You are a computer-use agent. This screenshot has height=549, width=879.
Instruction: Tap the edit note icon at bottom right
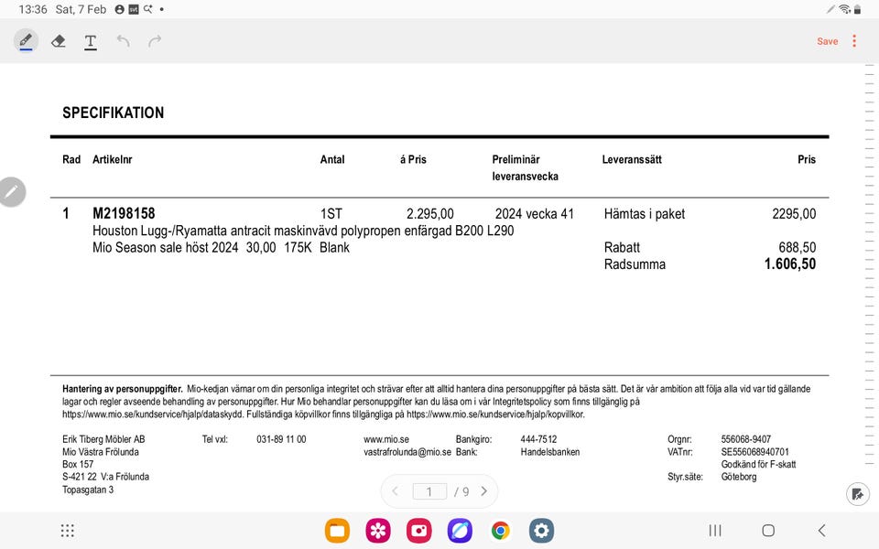pyautogui.click(x=858, y=494)
